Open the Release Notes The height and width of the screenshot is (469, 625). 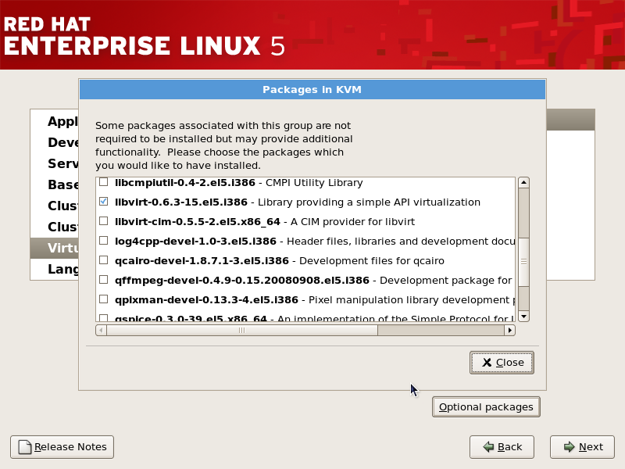click(x=62, y=447)
